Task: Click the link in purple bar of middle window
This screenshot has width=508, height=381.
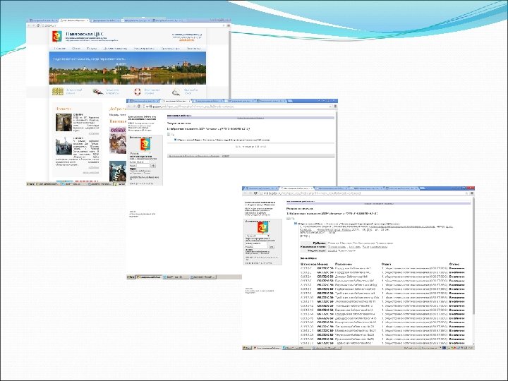Action: (250, 119)
